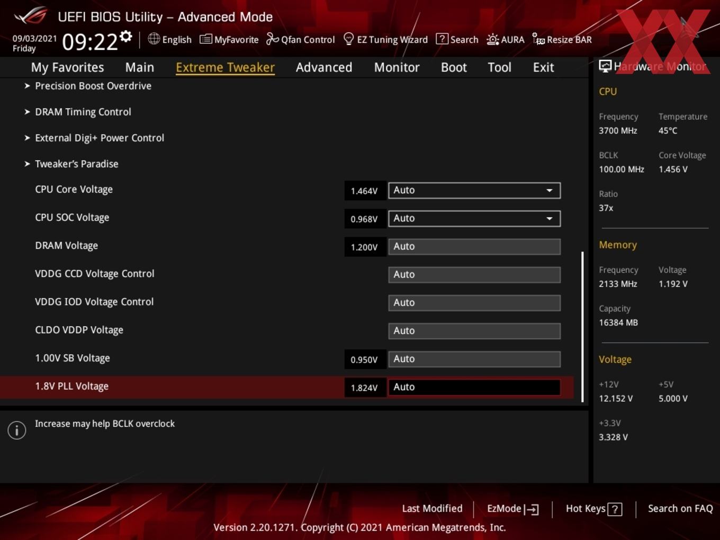Click the ROG logo icon
This screenshot has height=540, width=720.
pos(31,16)
